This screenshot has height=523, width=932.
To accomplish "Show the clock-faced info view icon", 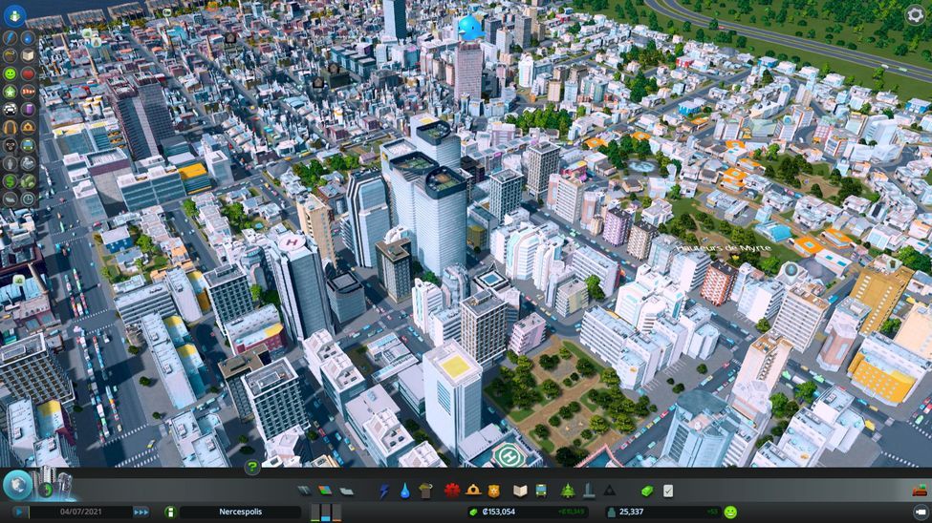I will (28, 199).
